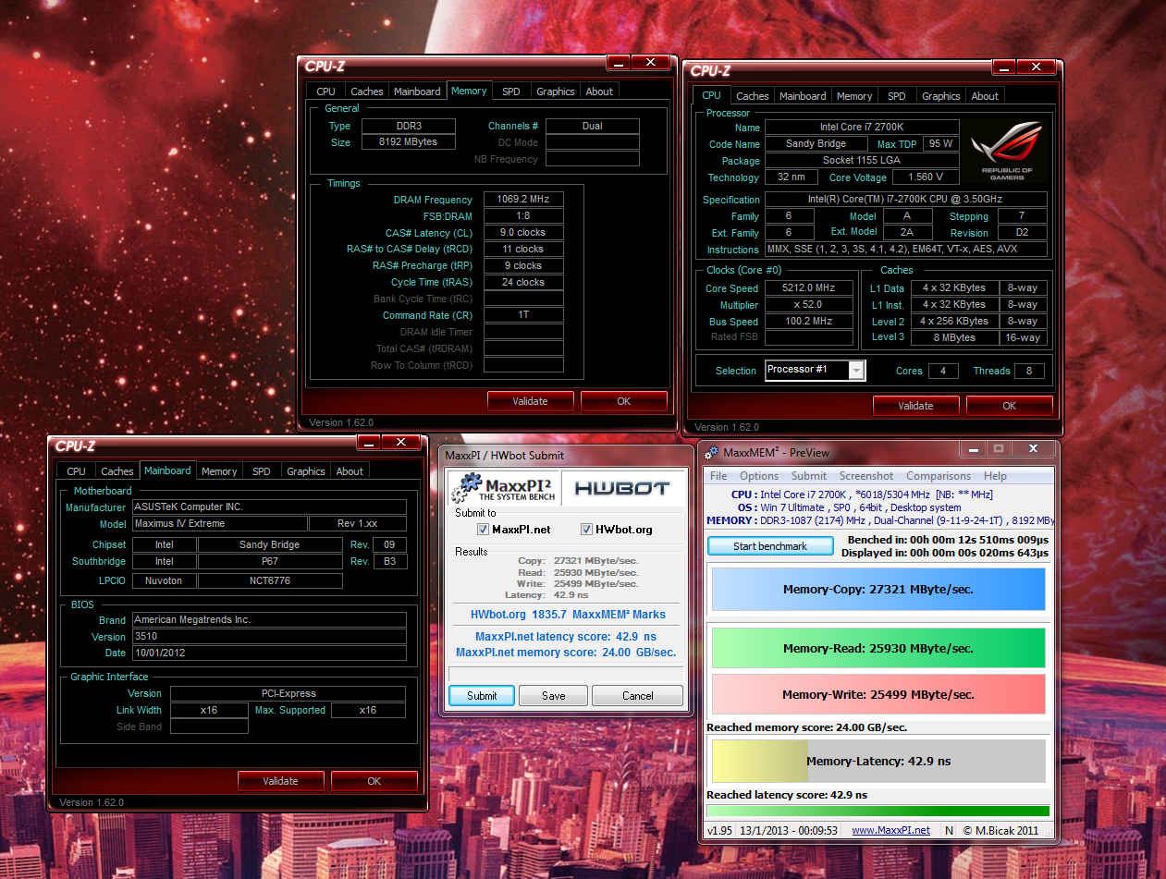
Task: Toggle the HWbot.org submit checkbox
Action: [586, 530]
